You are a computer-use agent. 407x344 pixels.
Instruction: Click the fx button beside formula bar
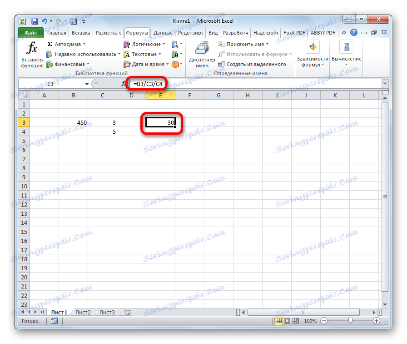[x=124, y=84]
